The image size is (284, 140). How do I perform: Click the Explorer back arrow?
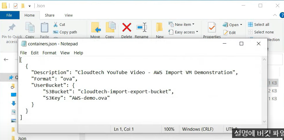pyautogui.click(x=6, y=60)
